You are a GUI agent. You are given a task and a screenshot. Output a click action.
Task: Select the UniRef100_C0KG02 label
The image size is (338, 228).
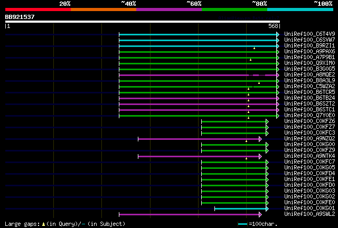pos(309,197)
